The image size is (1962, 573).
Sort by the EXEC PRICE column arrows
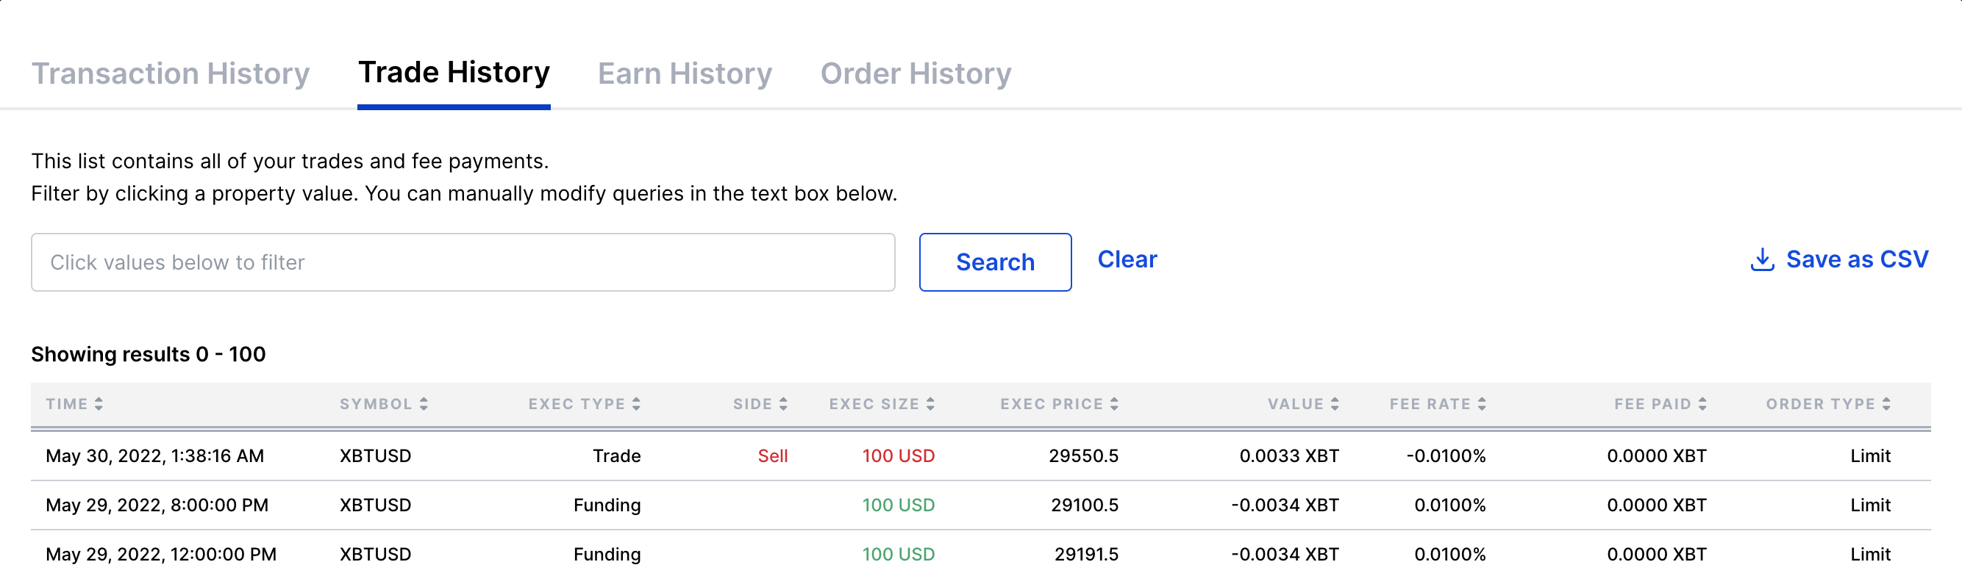pos(1113,404)
